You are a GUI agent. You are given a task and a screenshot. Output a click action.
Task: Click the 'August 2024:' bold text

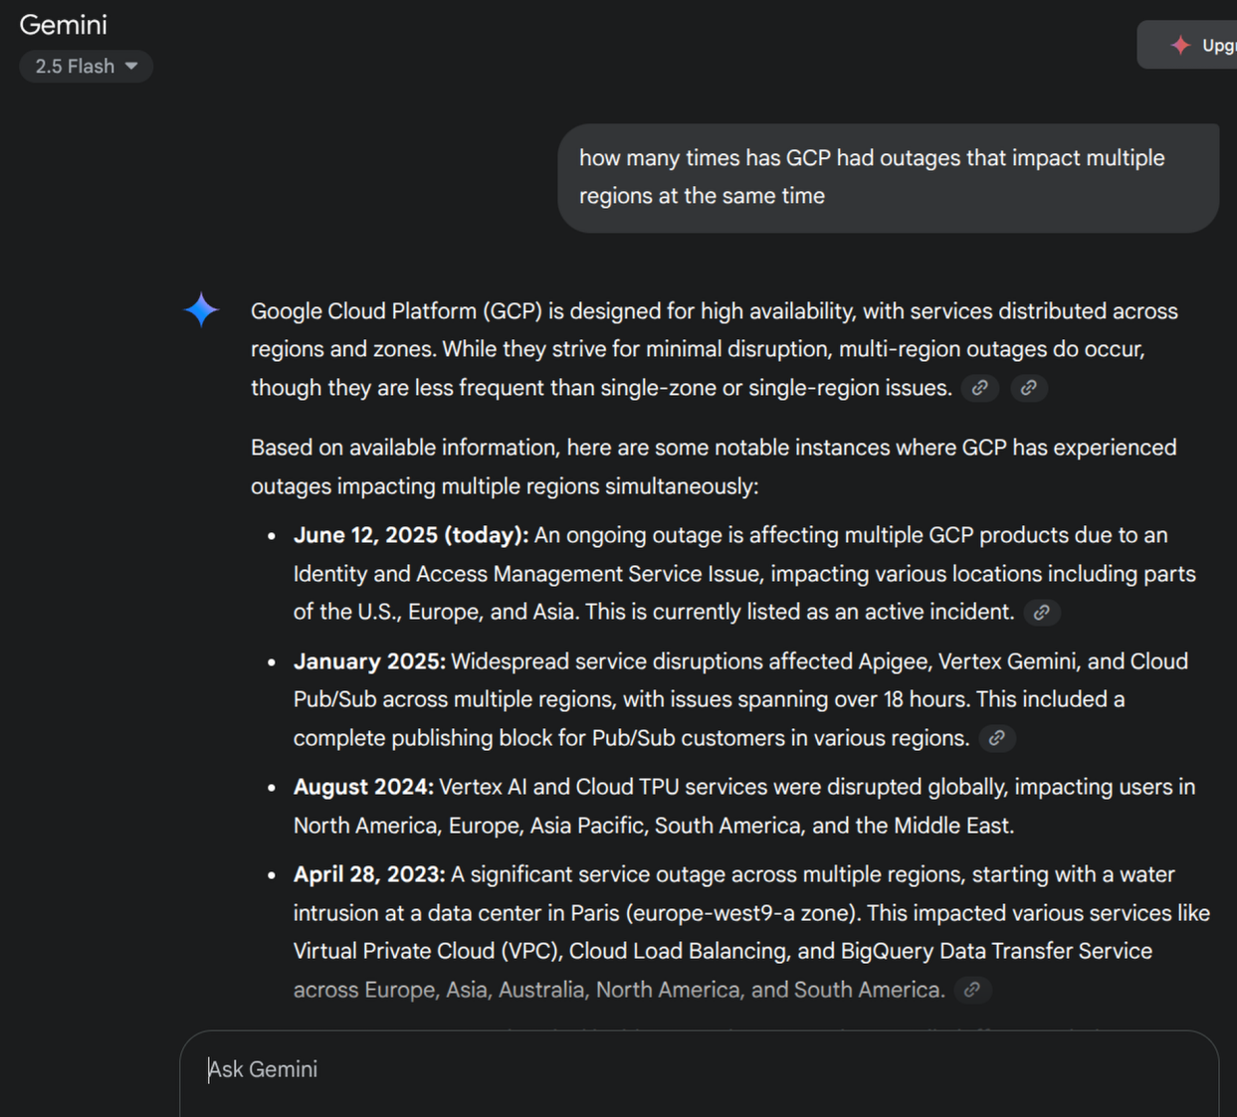tap(363, 787)
